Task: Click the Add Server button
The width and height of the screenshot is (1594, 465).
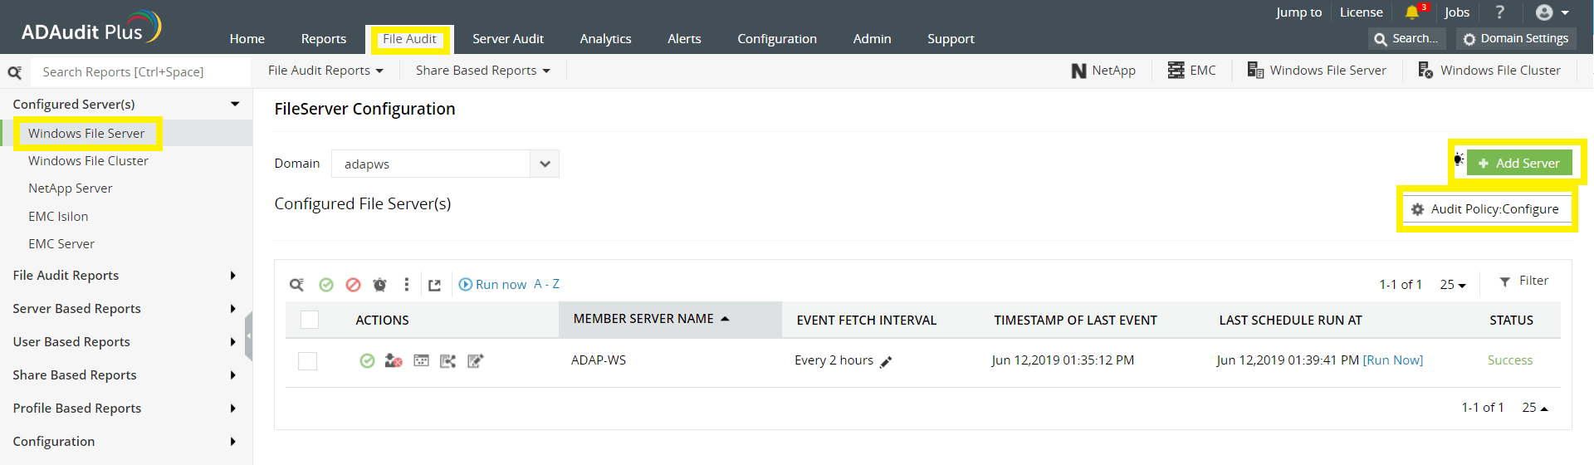Action: [1518, 164]
